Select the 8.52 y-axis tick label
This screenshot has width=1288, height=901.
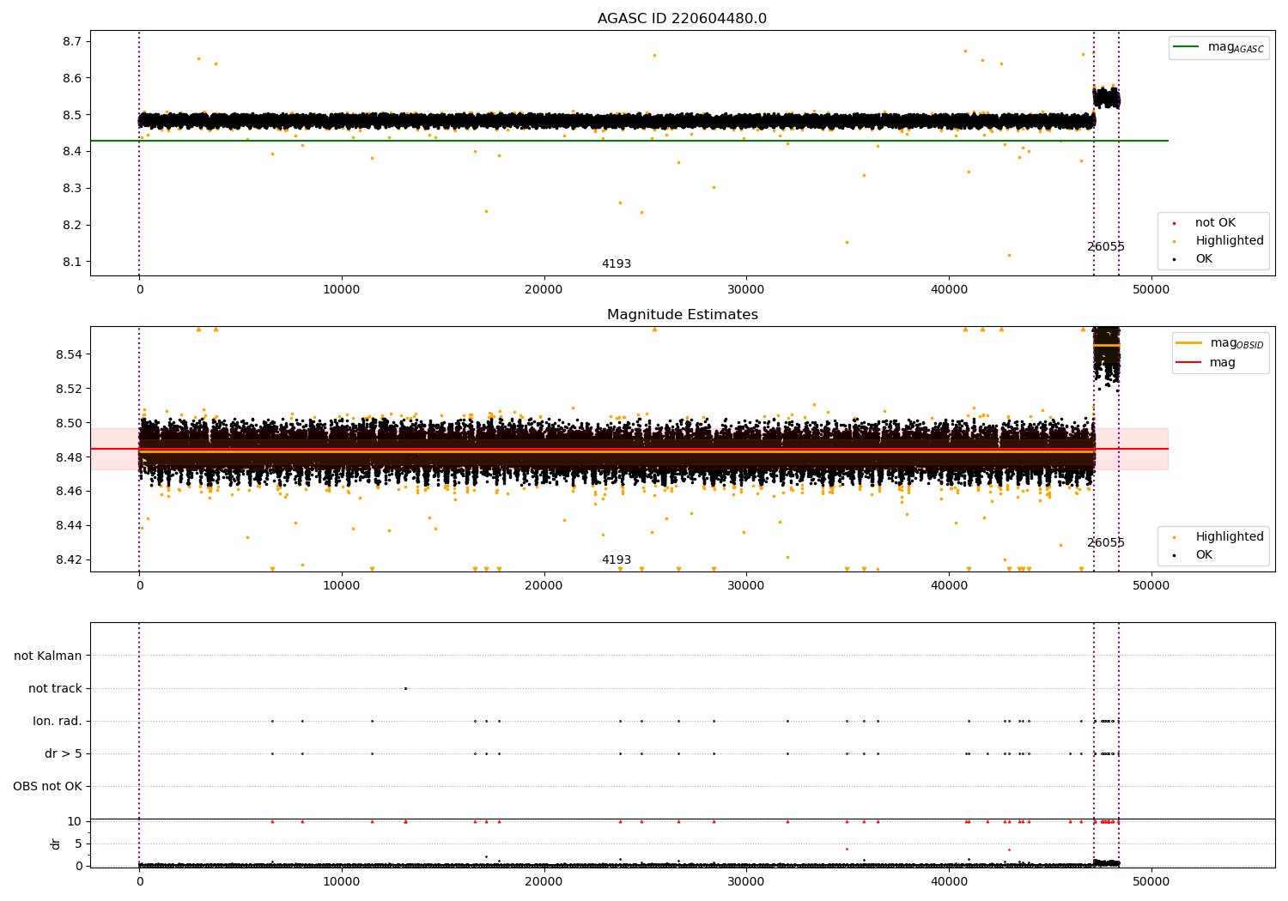tap(69, 389)
